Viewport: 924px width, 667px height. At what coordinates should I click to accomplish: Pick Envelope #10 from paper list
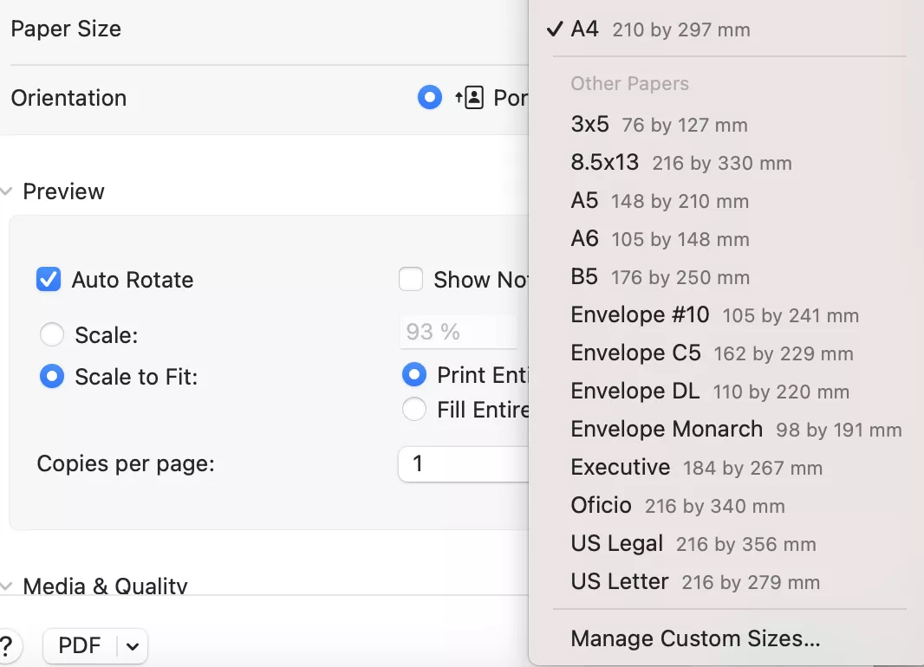pyautogui.click(x=640, y=315)
